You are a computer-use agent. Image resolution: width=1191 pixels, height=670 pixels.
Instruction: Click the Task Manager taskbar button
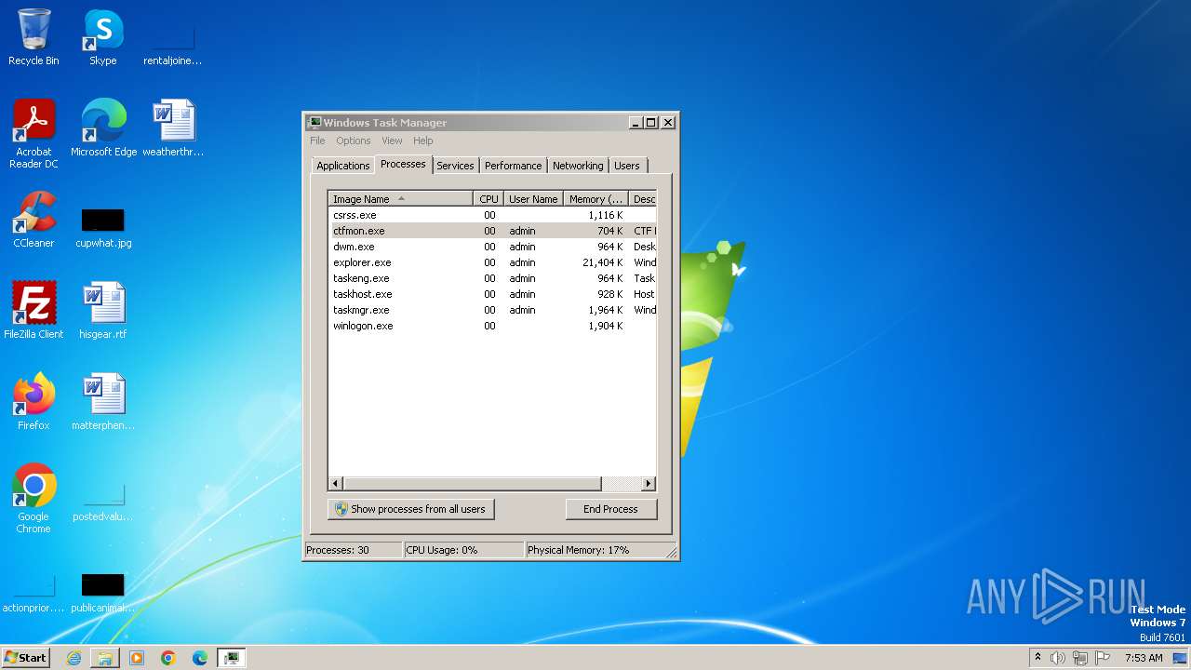(232, 658)
